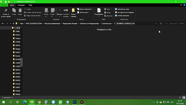186x105 pixels.
Task: Open Microsoft Edge from taskbar
Action: click(x=25, y=102)
